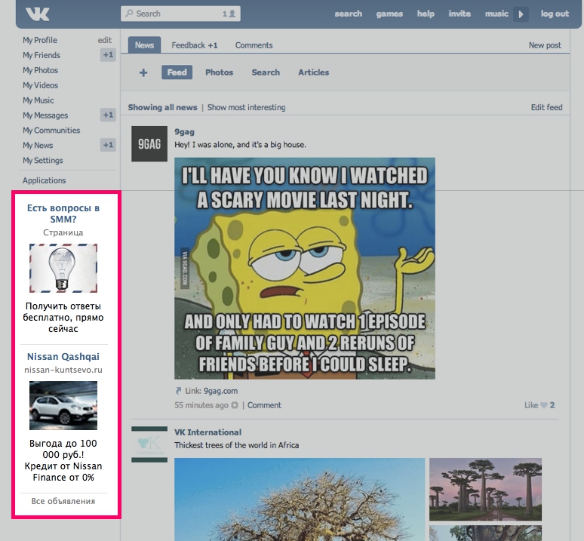584x541 pixels.
Task: Open My Messages in the sidebar
Action: [45, 115]
